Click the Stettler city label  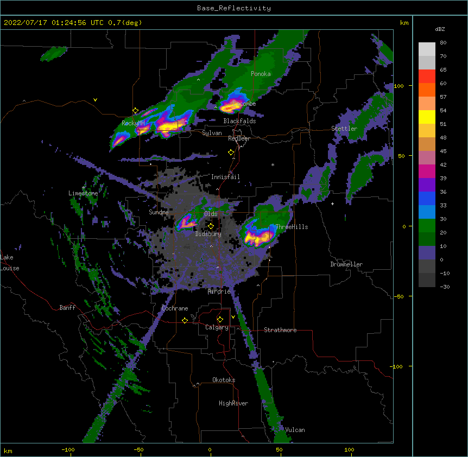[x=344, y=129]
